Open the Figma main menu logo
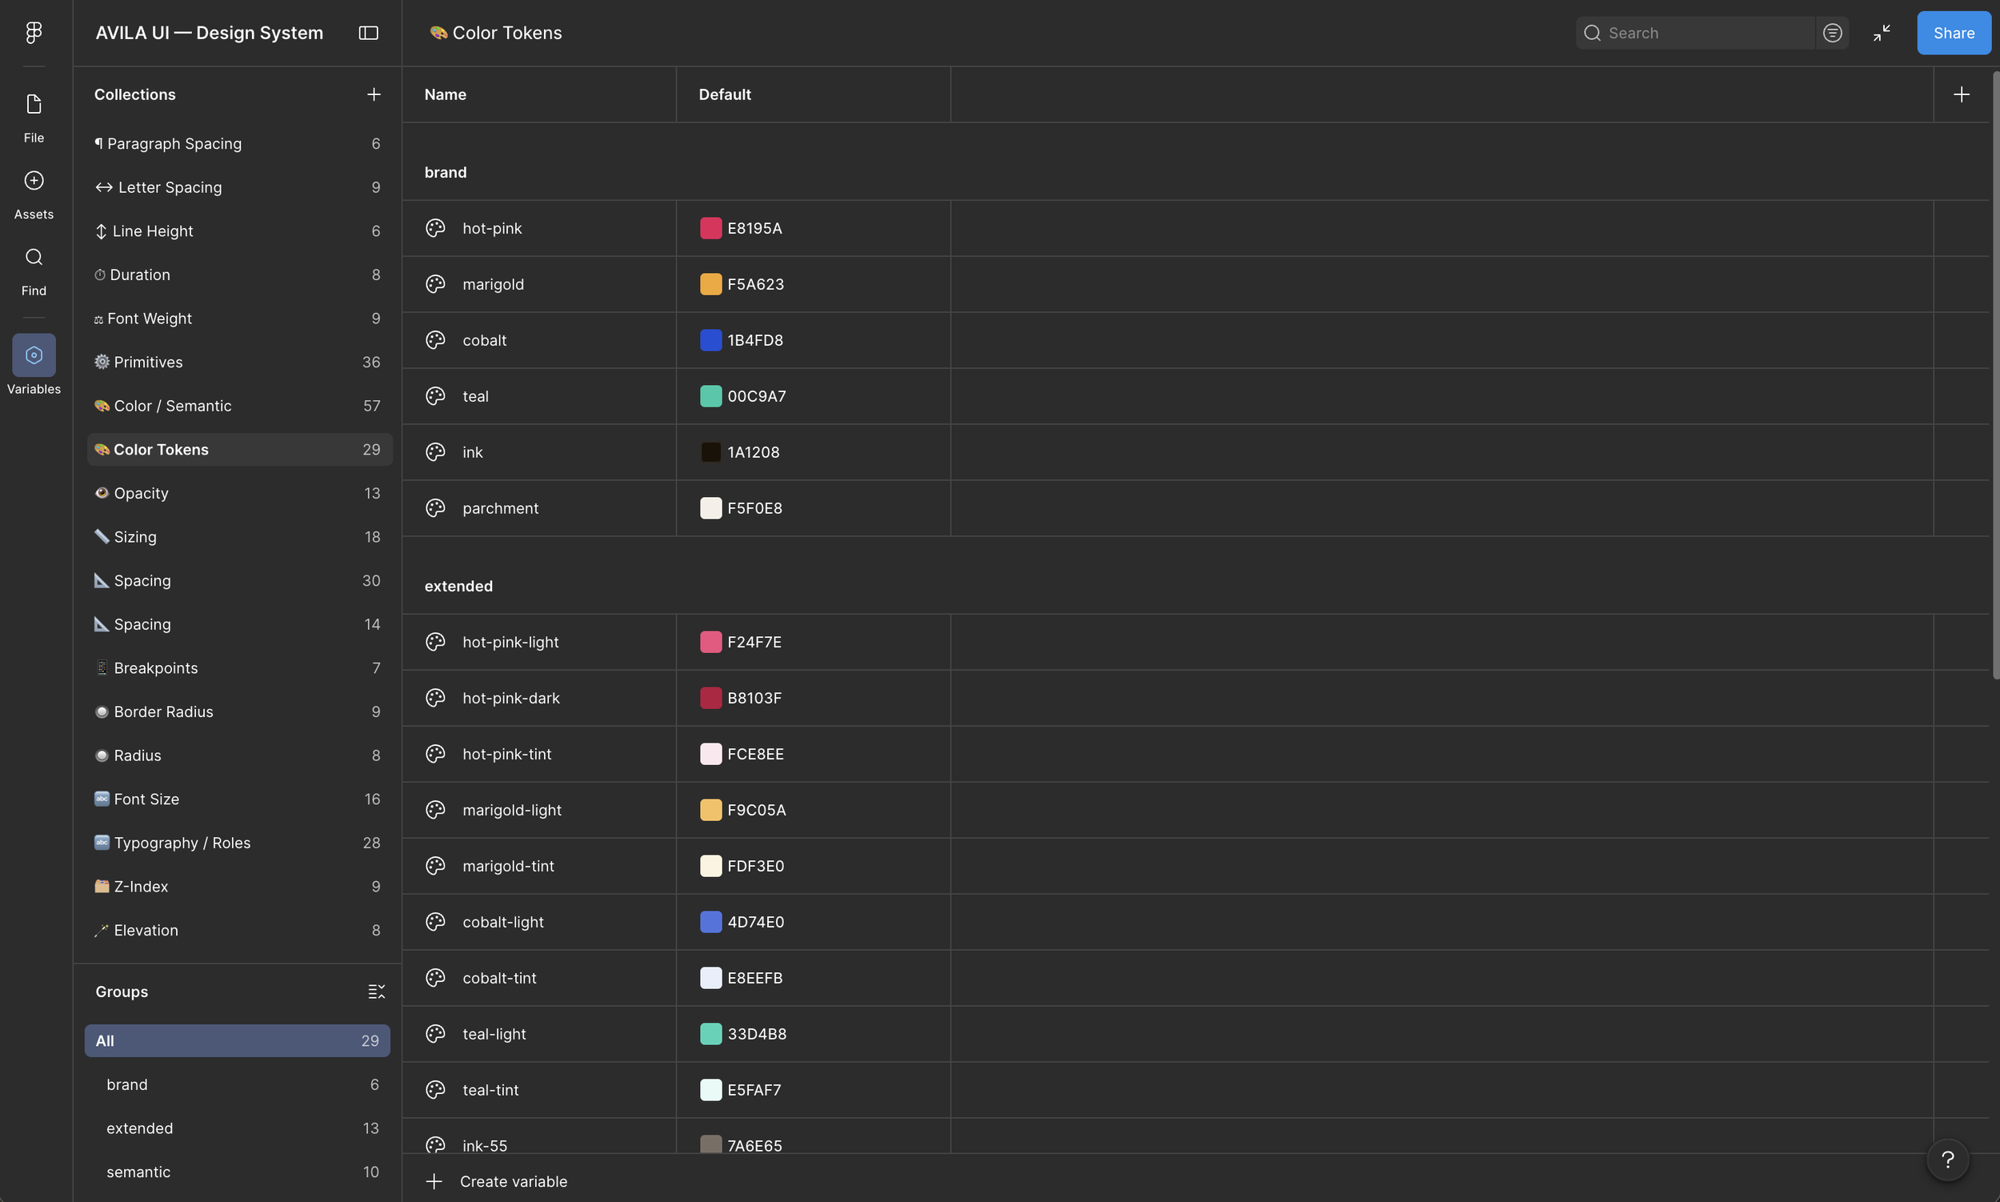This screenshot has width=2000, height=1202. coord(33,32)
